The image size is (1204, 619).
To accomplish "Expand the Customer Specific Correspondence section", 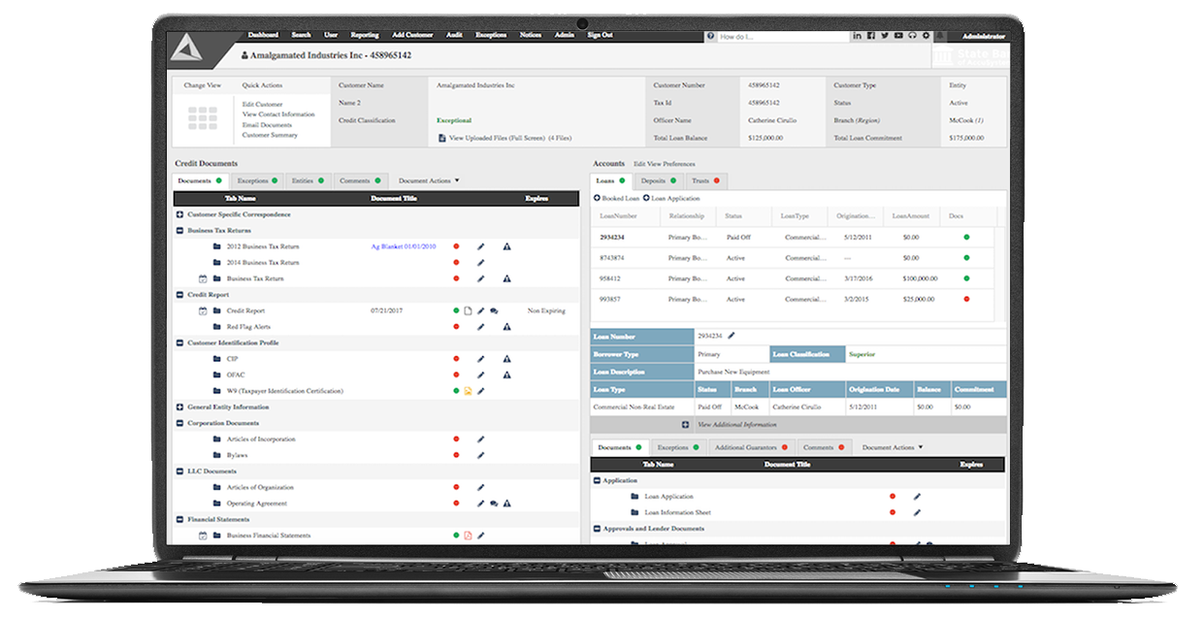I will pos(179,214).
